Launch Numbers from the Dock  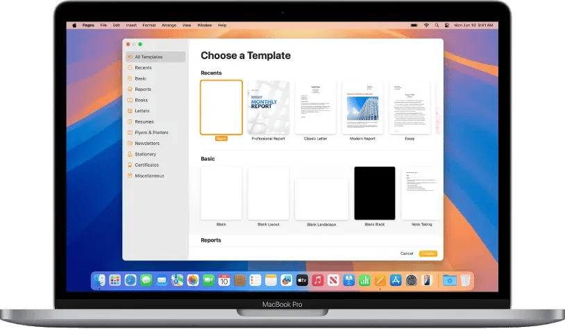tap(364, 280)
